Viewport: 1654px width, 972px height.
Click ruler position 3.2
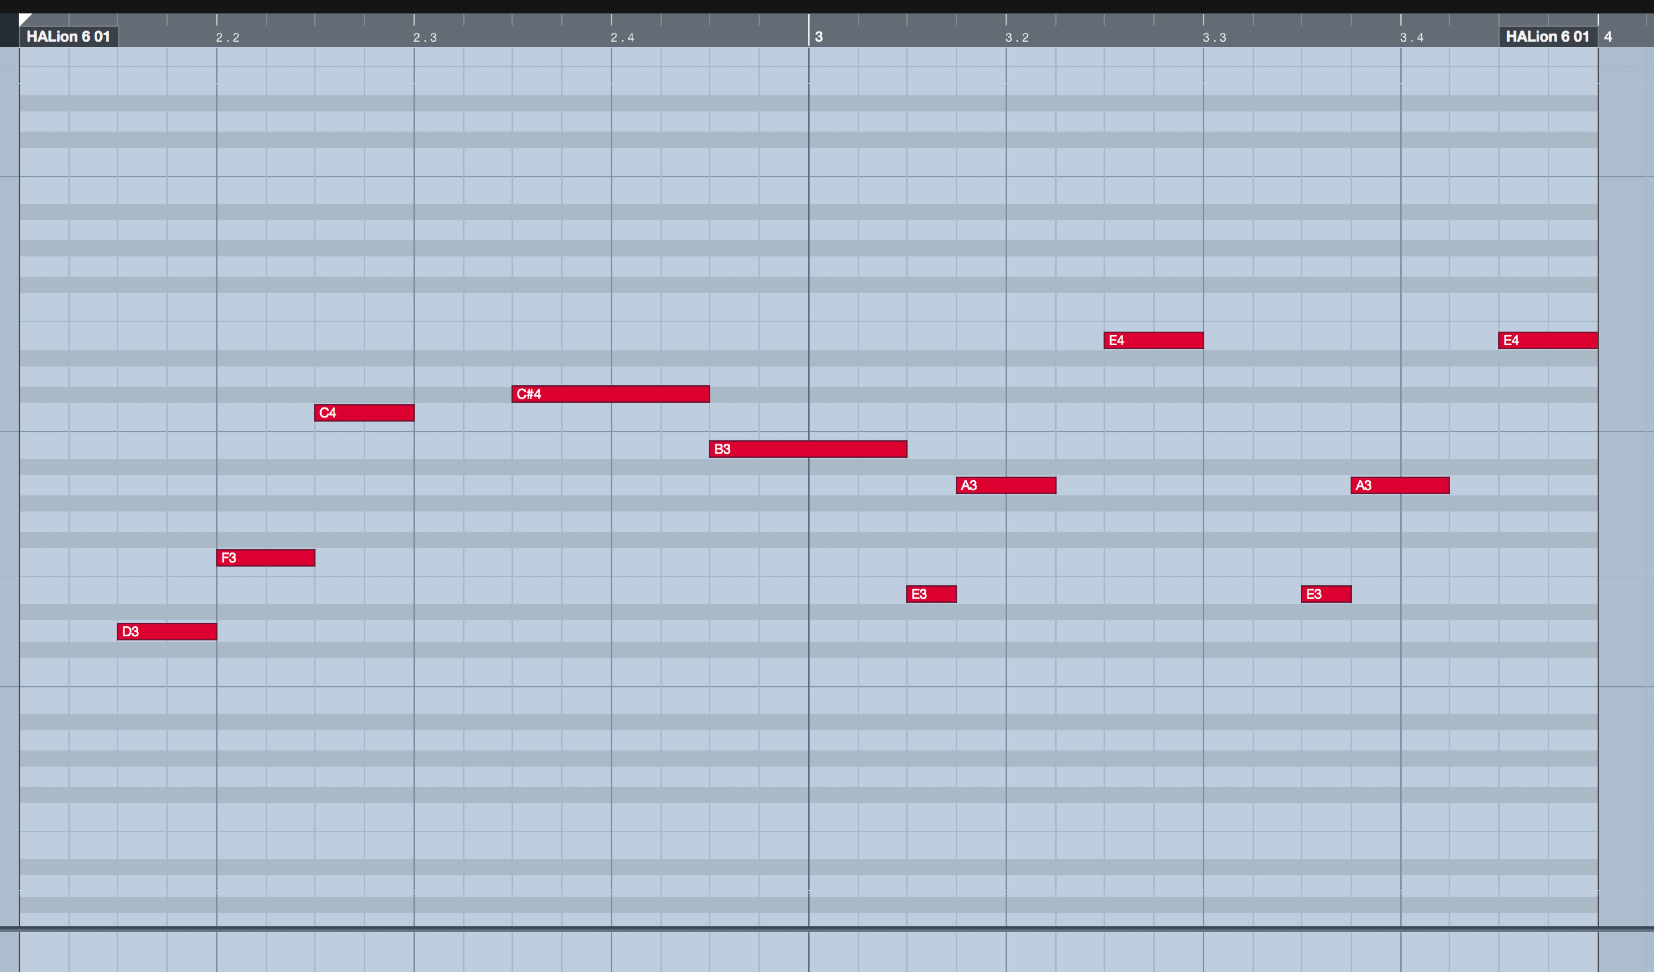(1017, 37)
